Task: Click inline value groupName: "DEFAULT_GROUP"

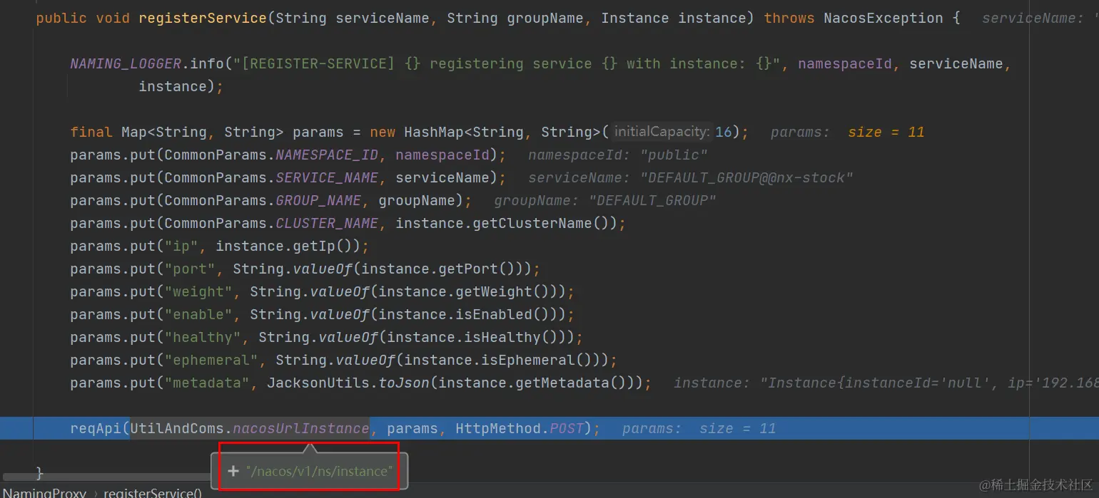Action: (x=604, y=200)
